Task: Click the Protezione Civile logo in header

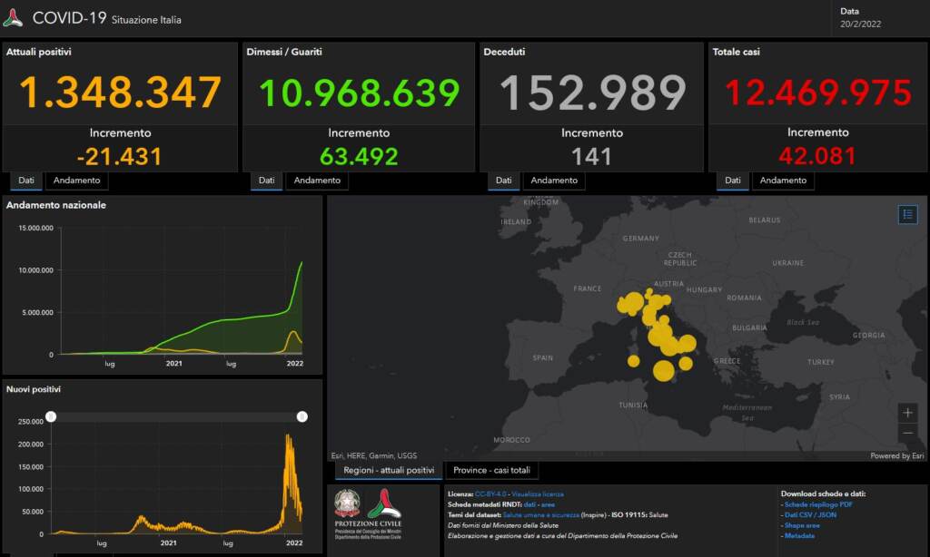Action: pos(13,17)
